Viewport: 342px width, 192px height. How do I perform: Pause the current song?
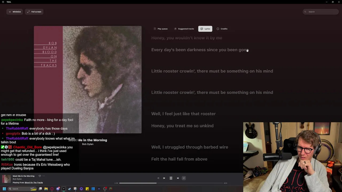(x=171, y=178)
